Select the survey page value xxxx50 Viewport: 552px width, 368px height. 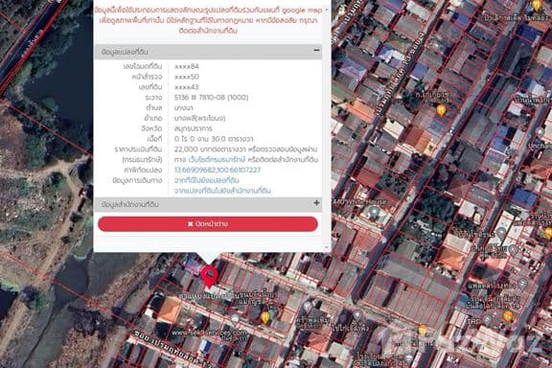(x=187, y=77)
